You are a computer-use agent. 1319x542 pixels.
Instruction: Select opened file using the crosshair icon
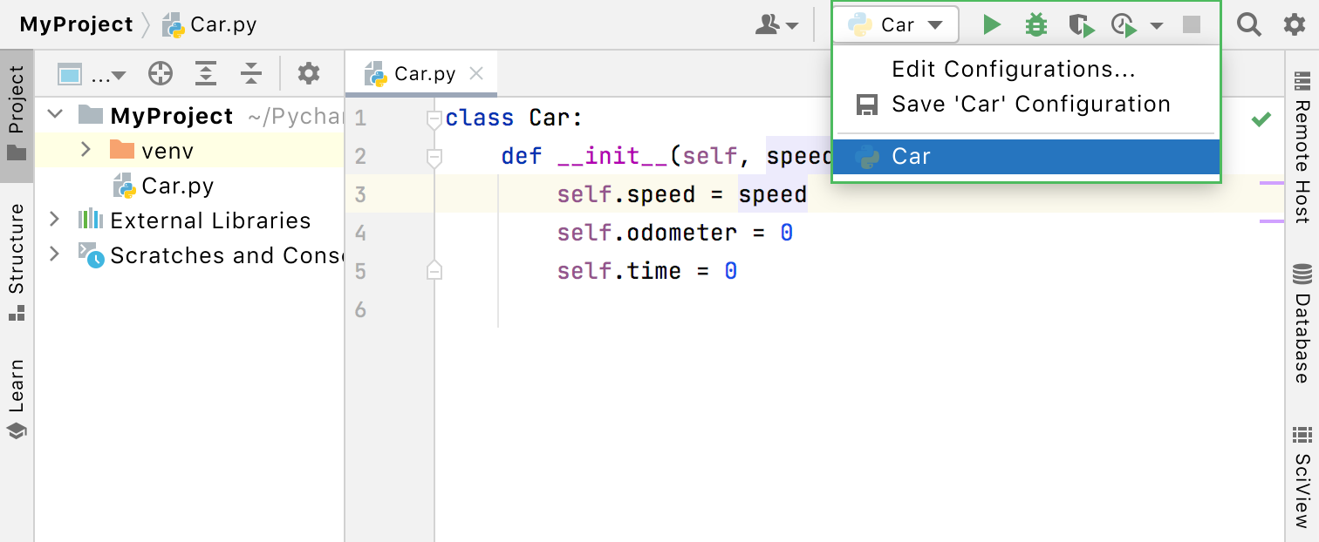(x=161, y=73)
